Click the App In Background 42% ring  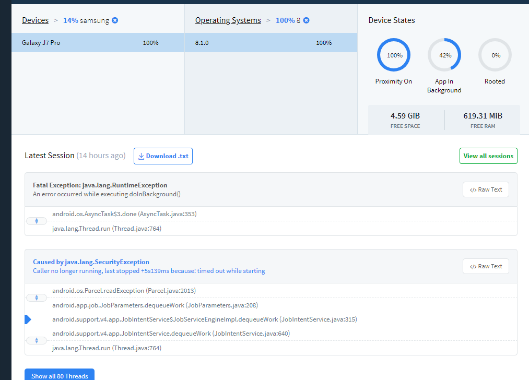(444, 55)
